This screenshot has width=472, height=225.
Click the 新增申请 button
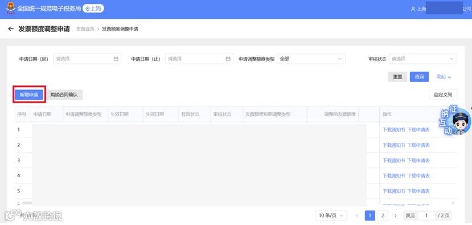click(x=29, y=95)
